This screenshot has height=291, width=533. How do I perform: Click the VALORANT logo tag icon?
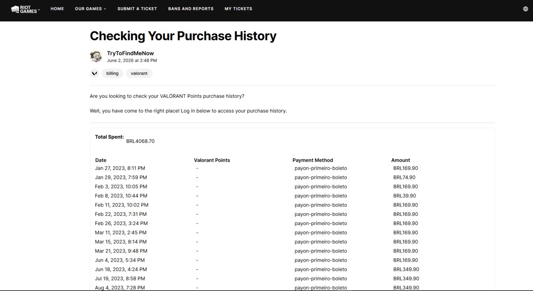click(94, 73)
